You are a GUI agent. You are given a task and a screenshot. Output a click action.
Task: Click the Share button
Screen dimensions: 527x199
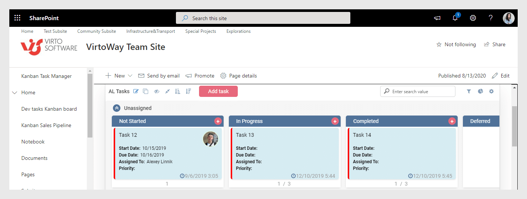click(x=495, y=44)
